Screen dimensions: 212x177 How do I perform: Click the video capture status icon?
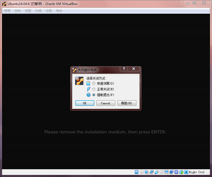171,172
